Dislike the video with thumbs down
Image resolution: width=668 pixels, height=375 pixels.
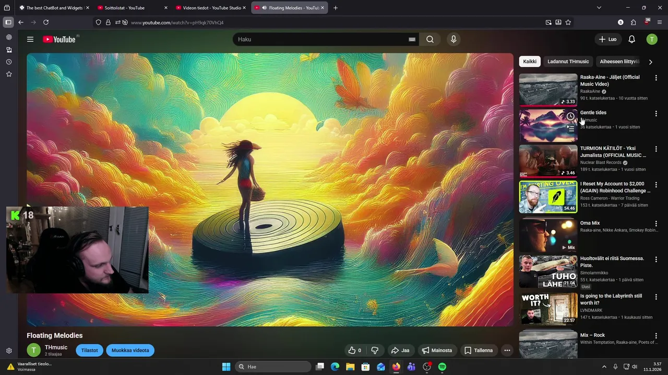(375, 351)
